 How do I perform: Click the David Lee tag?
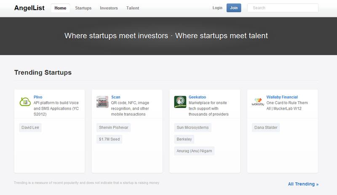pos(31,127)
